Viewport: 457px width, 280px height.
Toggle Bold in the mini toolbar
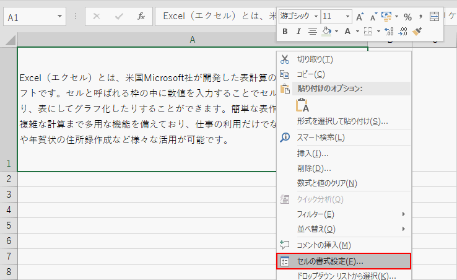coord(285,31)
